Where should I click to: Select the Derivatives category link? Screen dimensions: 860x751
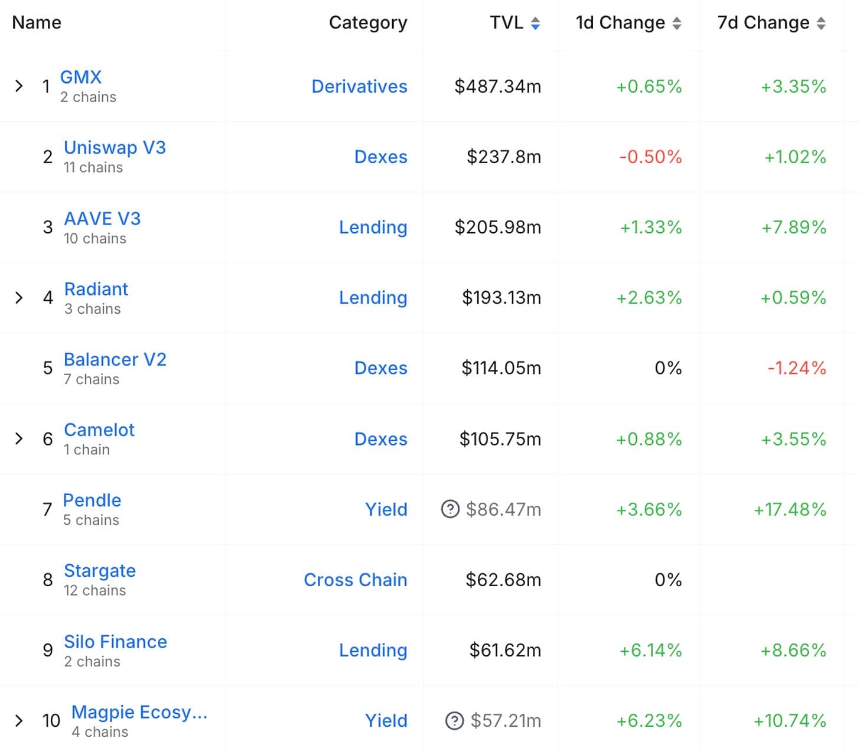(x=359, y=86)
